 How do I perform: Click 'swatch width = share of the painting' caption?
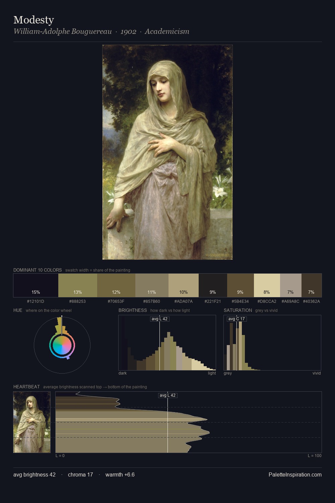(x=98, y=270)
